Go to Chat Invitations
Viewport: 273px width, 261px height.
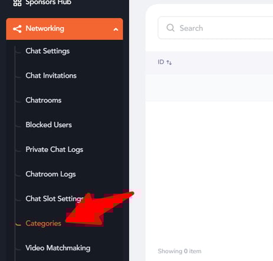(51, 76)
